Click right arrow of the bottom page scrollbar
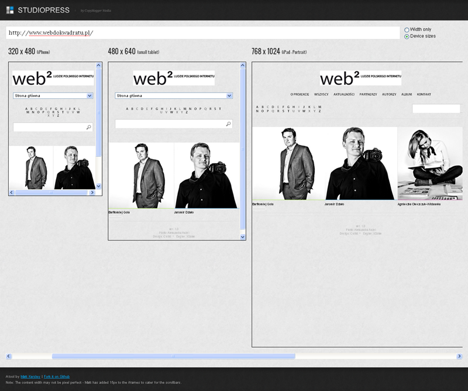 tap(459, 356)
